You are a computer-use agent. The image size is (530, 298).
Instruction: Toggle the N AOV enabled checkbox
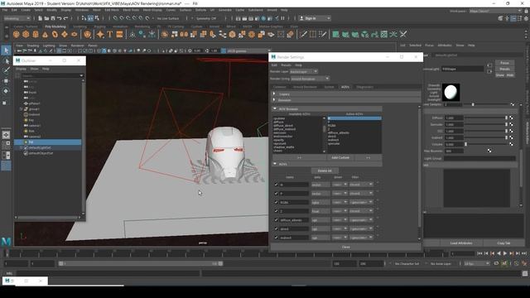276,185
